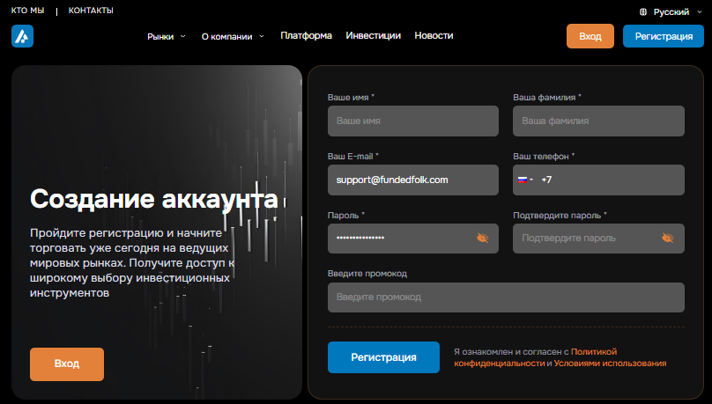712x404 pixels.
Task: Focus the Ваша фамилия input field
Action: [x=598, y=121]
